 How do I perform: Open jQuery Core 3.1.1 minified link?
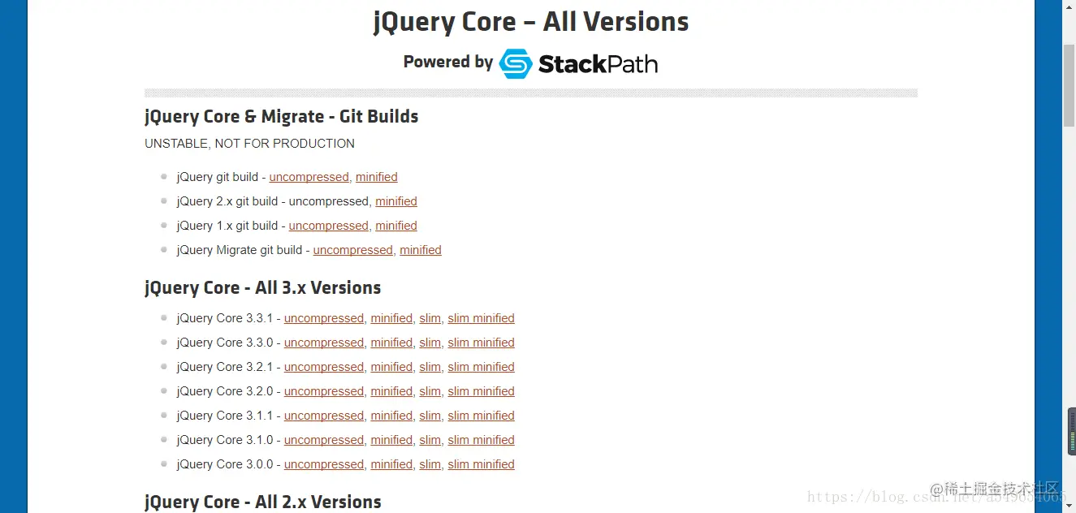tap(391, 416)
